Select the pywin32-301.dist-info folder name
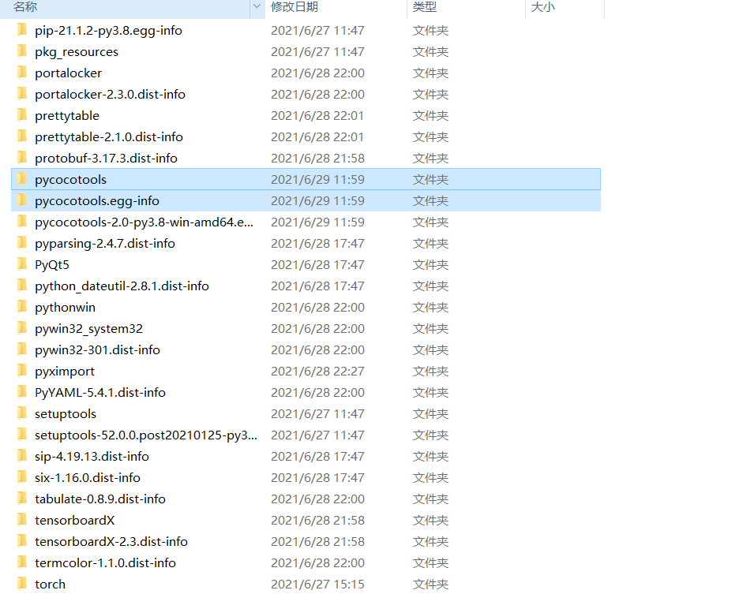The width and height of the screenshot is (739, 594). (x=97, y=350)
